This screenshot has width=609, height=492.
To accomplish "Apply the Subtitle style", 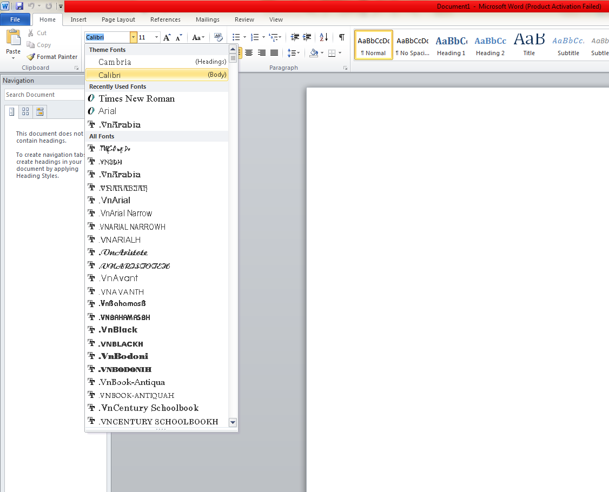I will coord(568,45).
